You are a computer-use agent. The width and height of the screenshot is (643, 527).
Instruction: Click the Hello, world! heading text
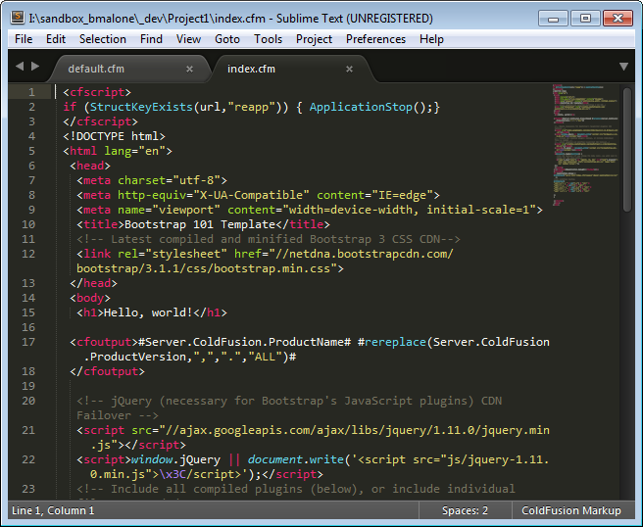click(148, 312)
